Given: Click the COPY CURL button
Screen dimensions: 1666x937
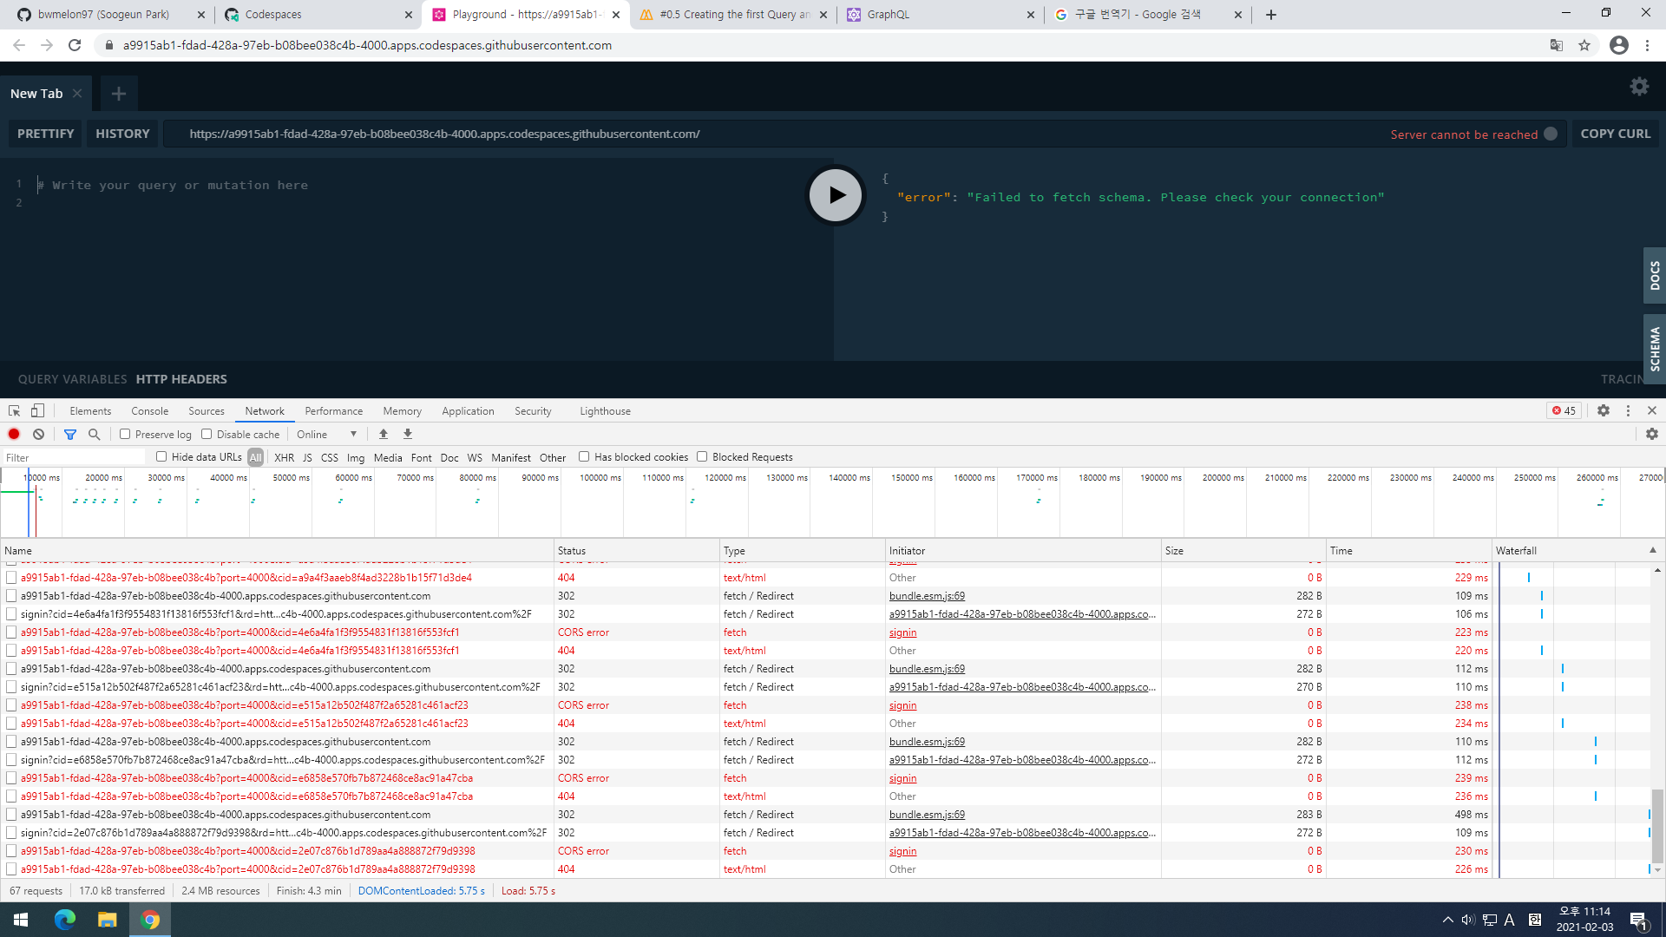Looking at the screenshot, I should (1615, 134).
